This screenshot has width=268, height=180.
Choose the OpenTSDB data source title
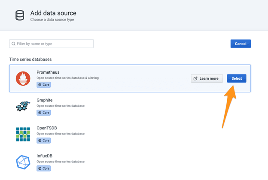[47, 128]
